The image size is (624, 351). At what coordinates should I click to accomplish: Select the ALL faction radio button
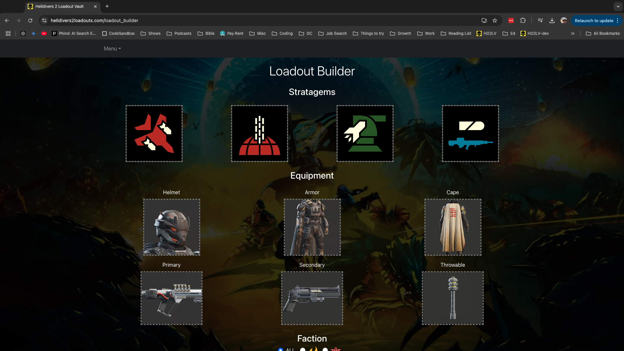click(x=281, y=350)
